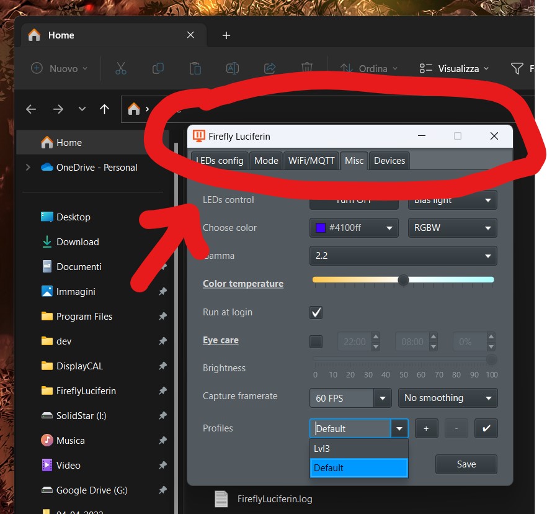Adjust the Color temperature slider handle
The width and height of the screenshot is (547, 514).
404,280
